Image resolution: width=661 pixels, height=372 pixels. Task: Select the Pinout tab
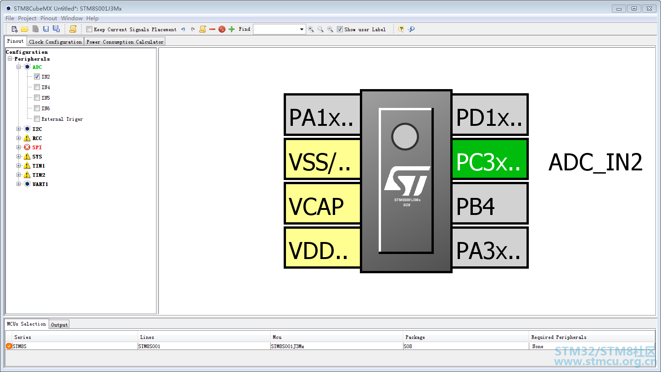(x=16, y=41)
